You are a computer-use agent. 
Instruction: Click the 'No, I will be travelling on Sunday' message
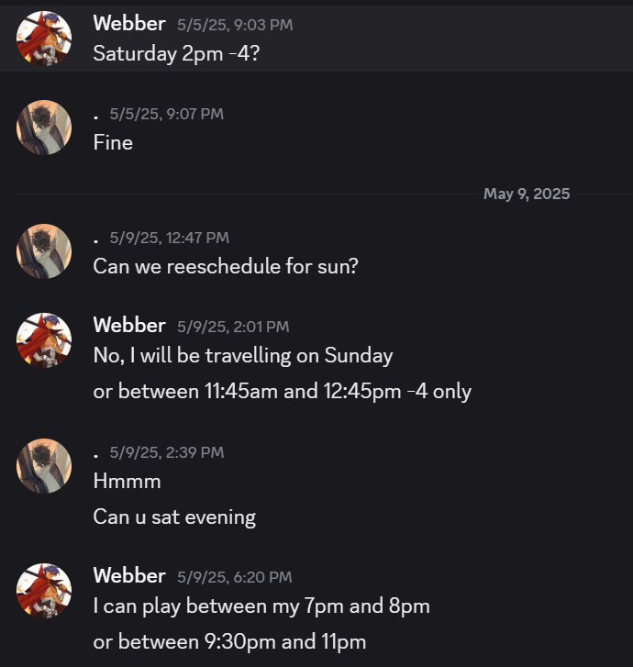click(243, 356)
